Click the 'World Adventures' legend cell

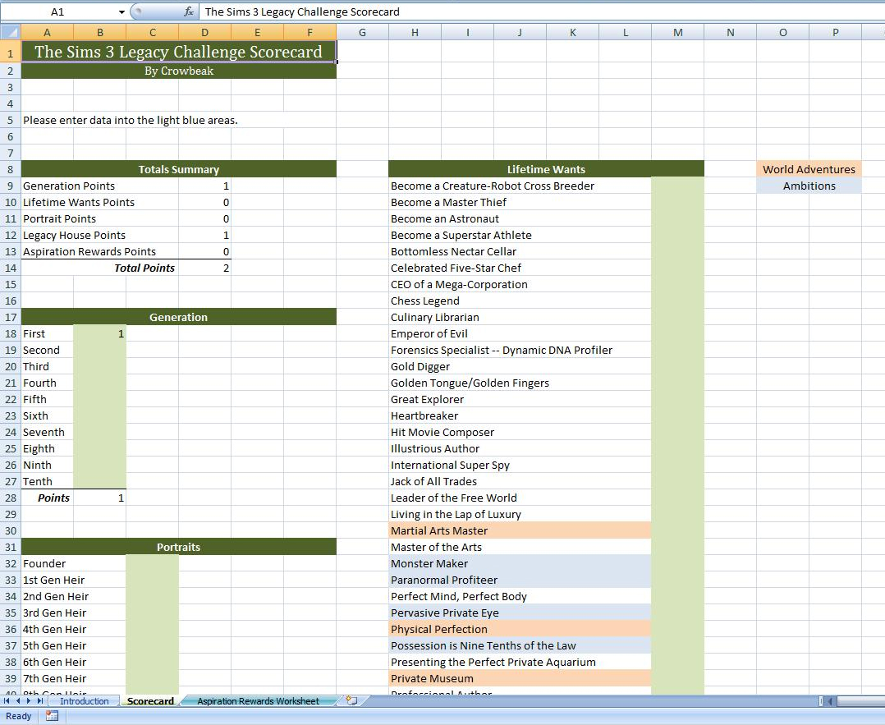(x=809, y=169)
